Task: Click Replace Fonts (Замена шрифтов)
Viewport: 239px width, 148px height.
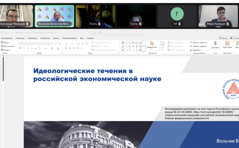Action: point(198,46)
